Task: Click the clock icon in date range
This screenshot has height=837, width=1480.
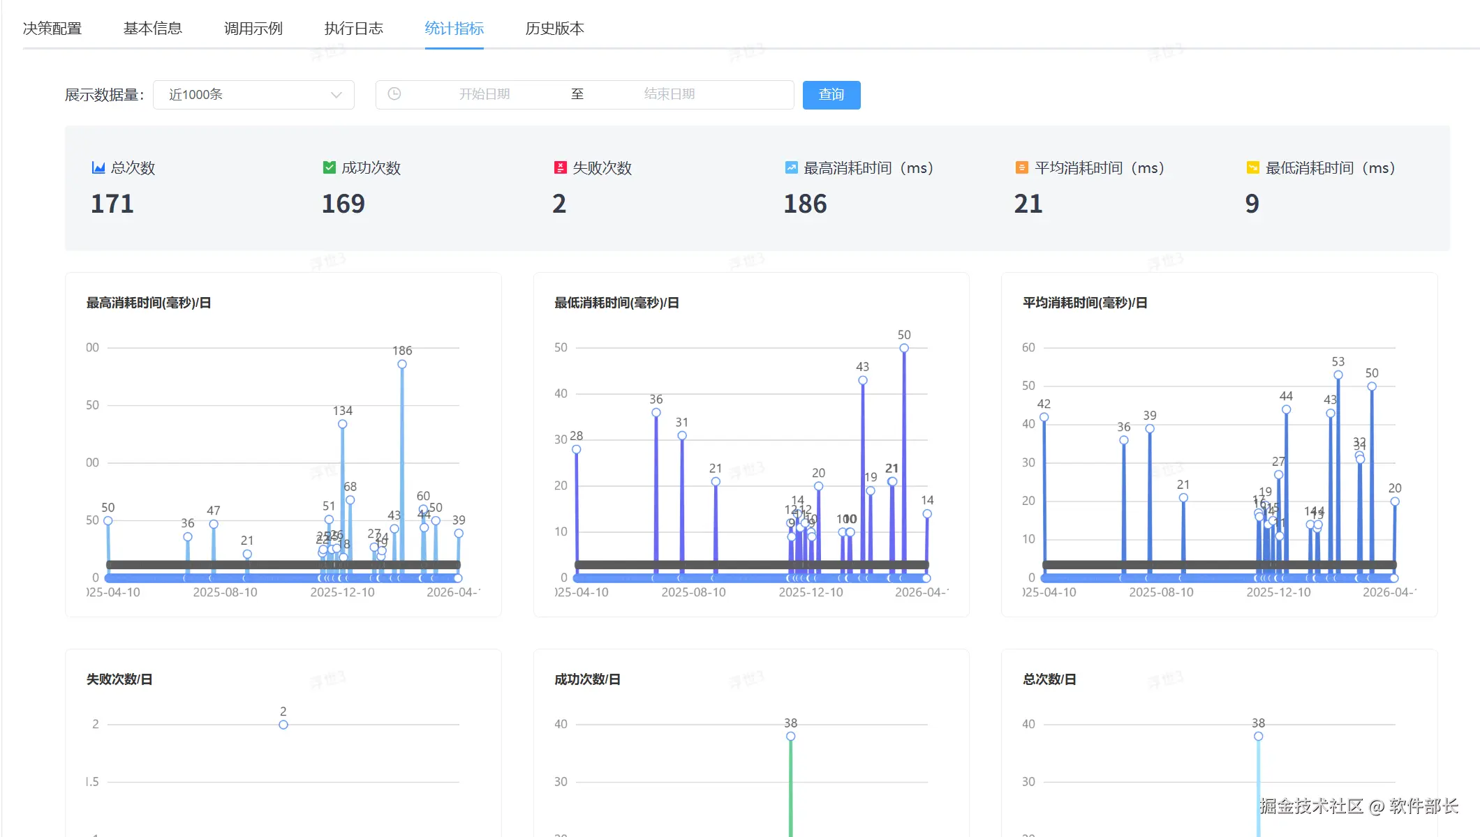Action: 394,94
